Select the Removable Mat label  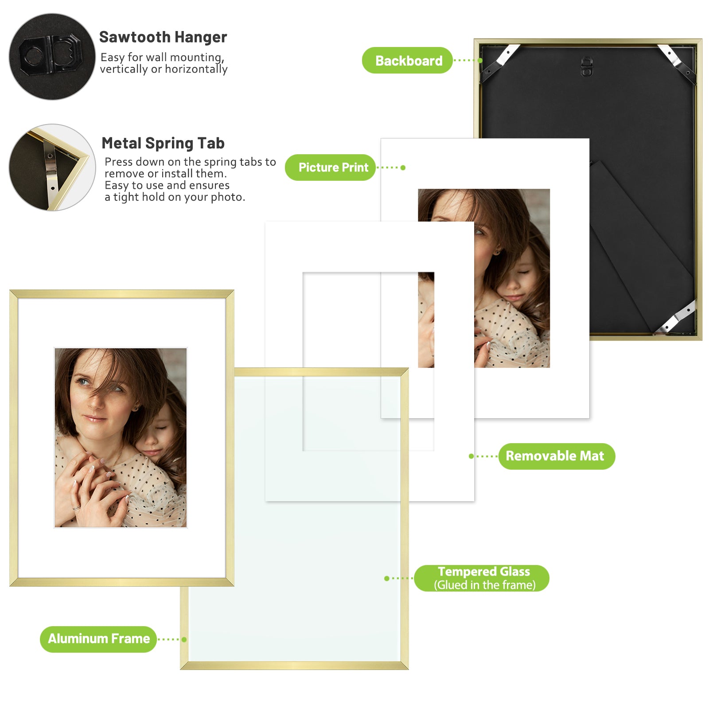(557, 456)
